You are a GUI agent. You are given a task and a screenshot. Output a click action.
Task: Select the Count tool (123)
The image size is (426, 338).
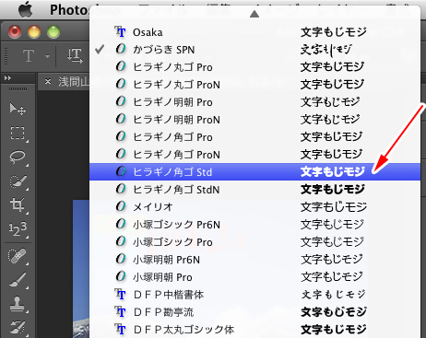pos(18,229)
